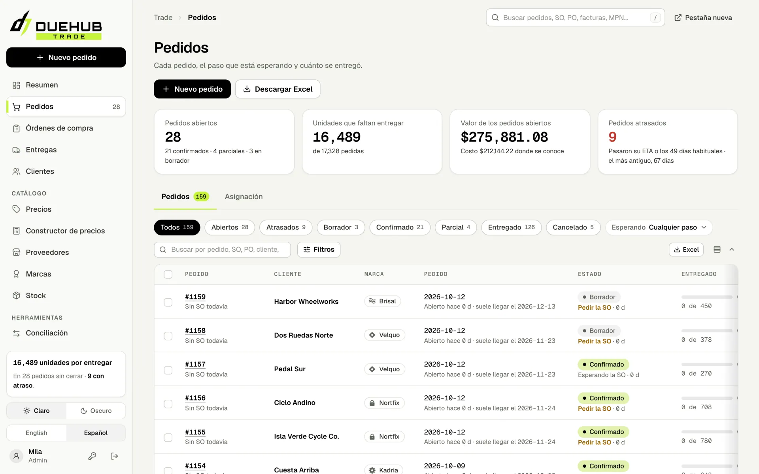This screenshot has height=474, width=759.
Task: Click Trade in the breadcrumb
Action: (x=163, y=18)
